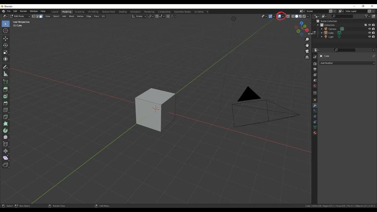Toggle the camera view icon
This screenshot has width=377, height=212.
pos(307,51)
